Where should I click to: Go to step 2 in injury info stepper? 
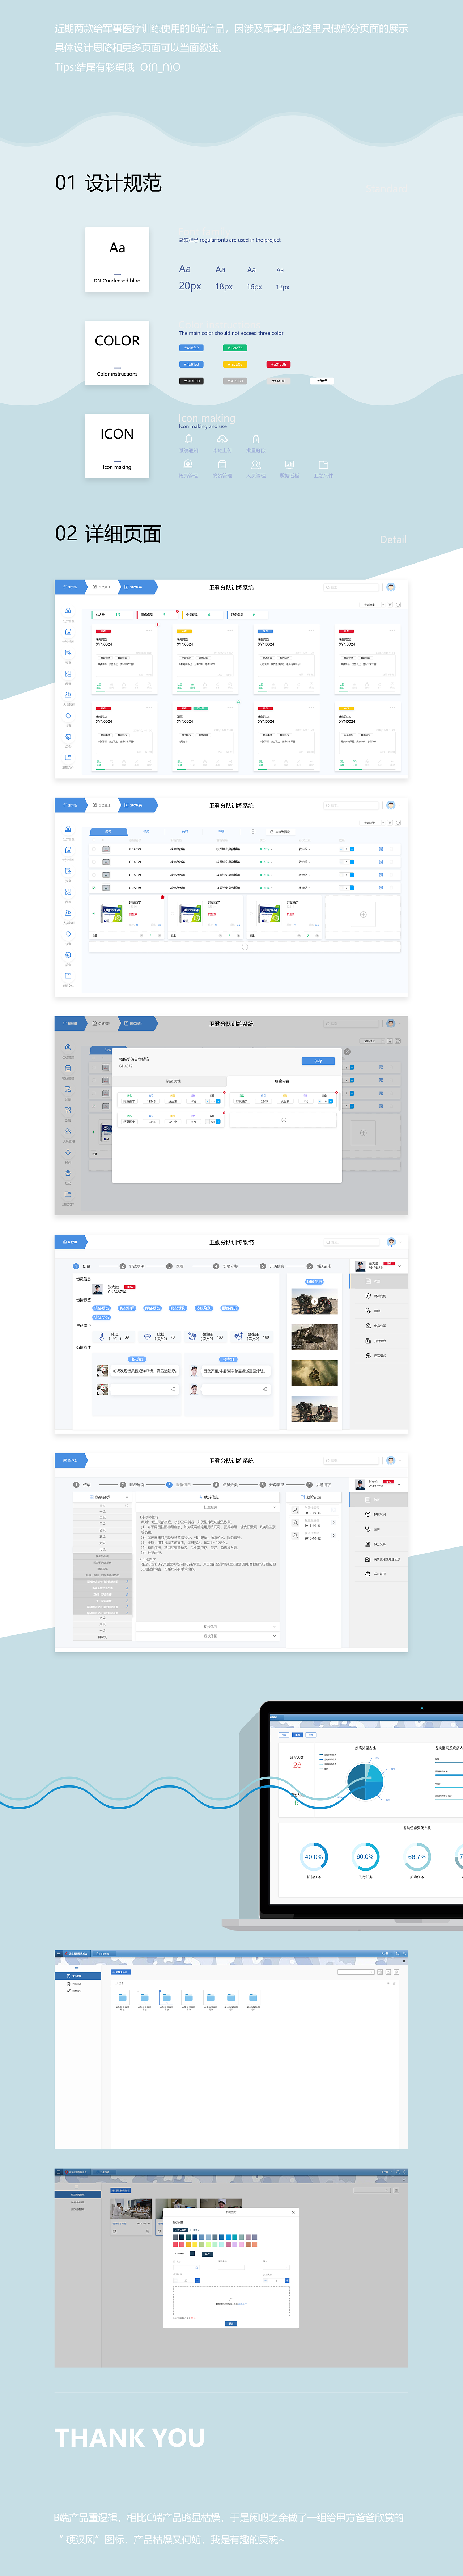coord(122,1266)
